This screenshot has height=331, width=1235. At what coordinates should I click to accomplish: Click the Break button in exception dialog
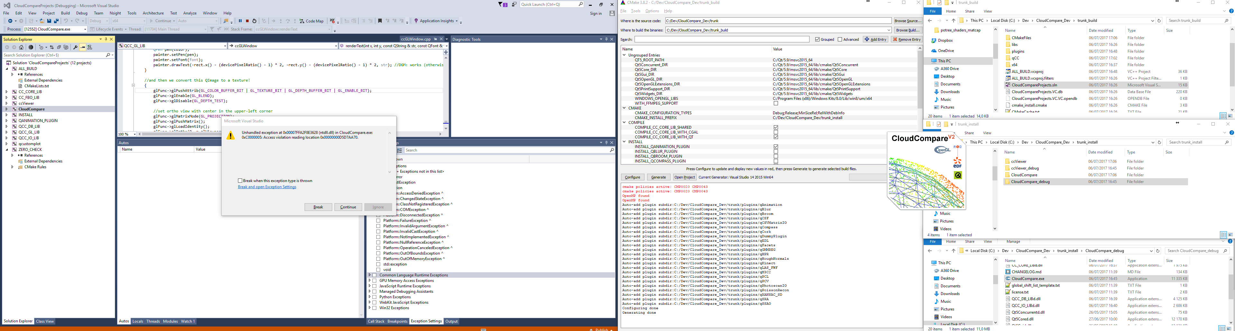tap(318, 207)
